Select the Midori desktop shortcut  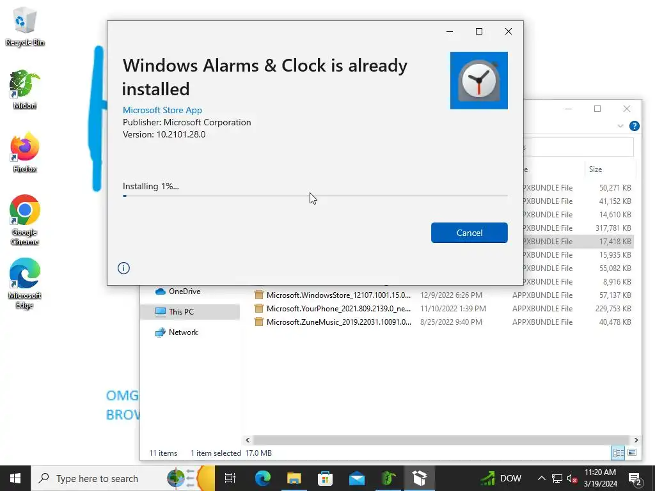25,90
